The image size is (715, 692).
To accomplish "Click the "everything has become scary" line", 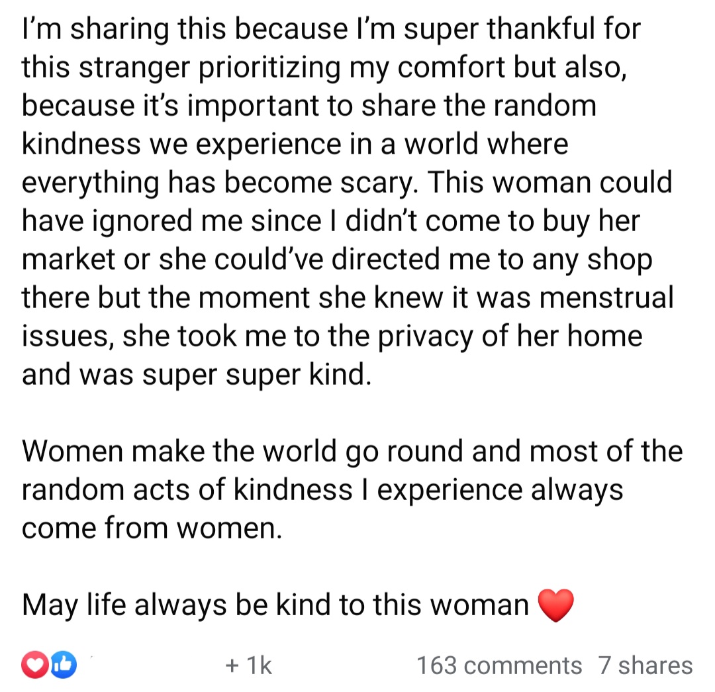I will 346,182.
